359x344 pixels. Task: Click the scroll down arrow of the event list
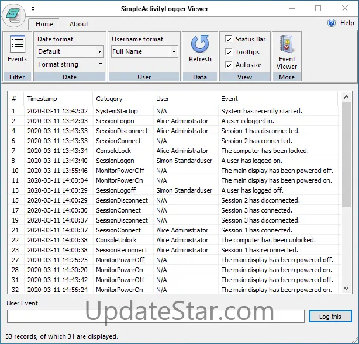tap(346, 289)
